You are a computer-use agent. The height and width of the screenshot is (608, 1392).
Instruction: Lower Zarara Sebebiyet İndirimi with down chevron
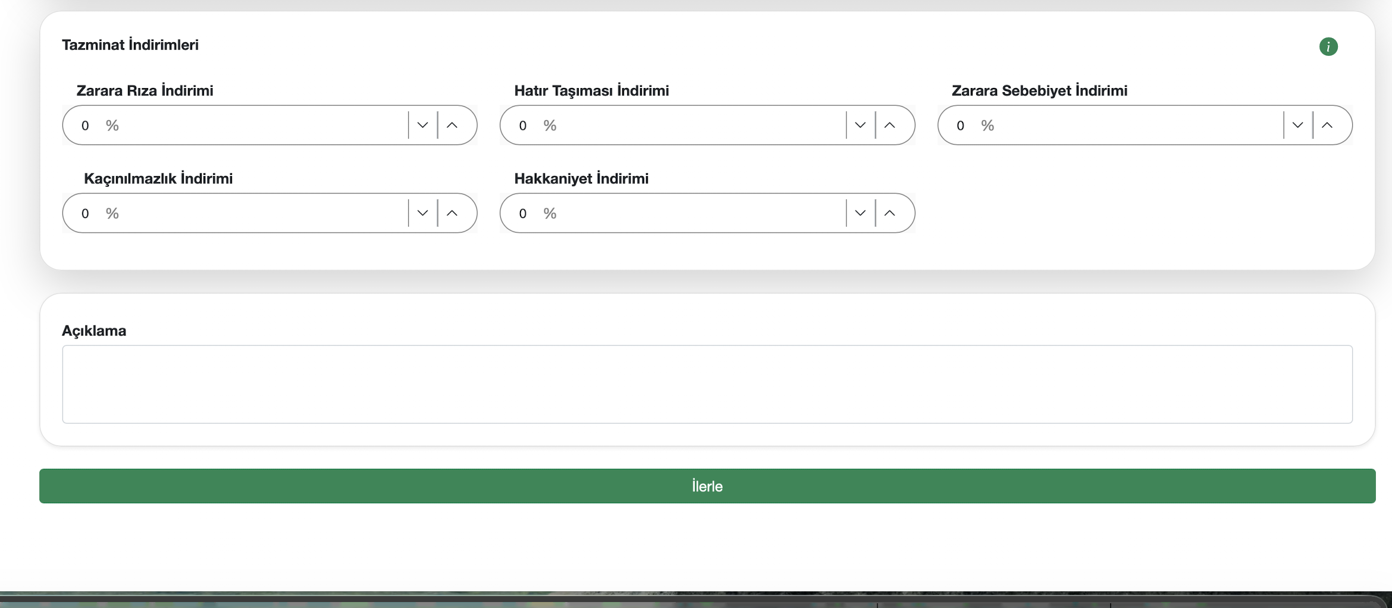tap(1297, 125)
